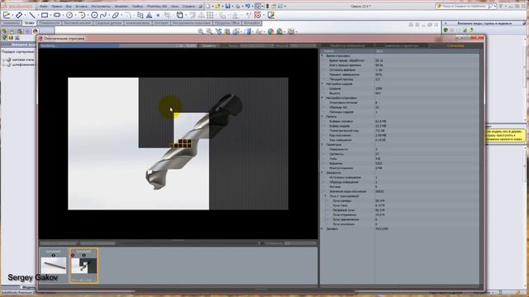The height and width of the screenshot is (297, 529).
Task: Click the red stop icon on second thumbnail
Action: tap(73, 255)
